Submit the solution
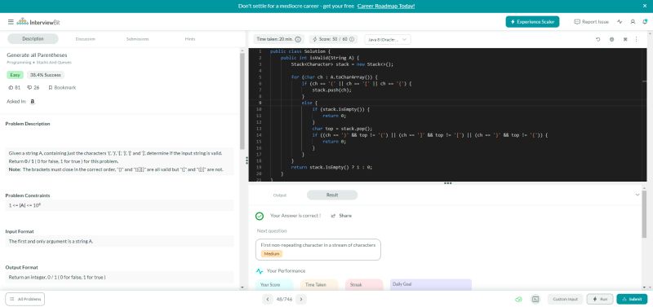 click(x=632, y=299)
